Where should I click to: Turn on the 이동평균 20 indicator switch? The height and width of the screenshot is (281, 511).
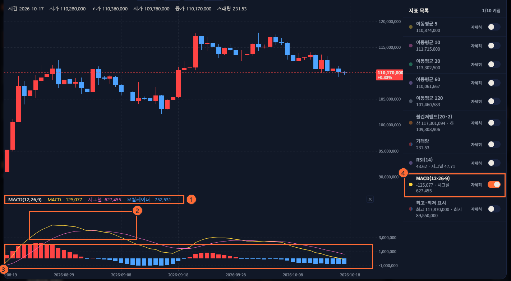coord(494,64)
